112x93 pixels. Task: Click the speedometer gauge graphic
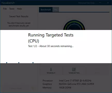point(74,25)
